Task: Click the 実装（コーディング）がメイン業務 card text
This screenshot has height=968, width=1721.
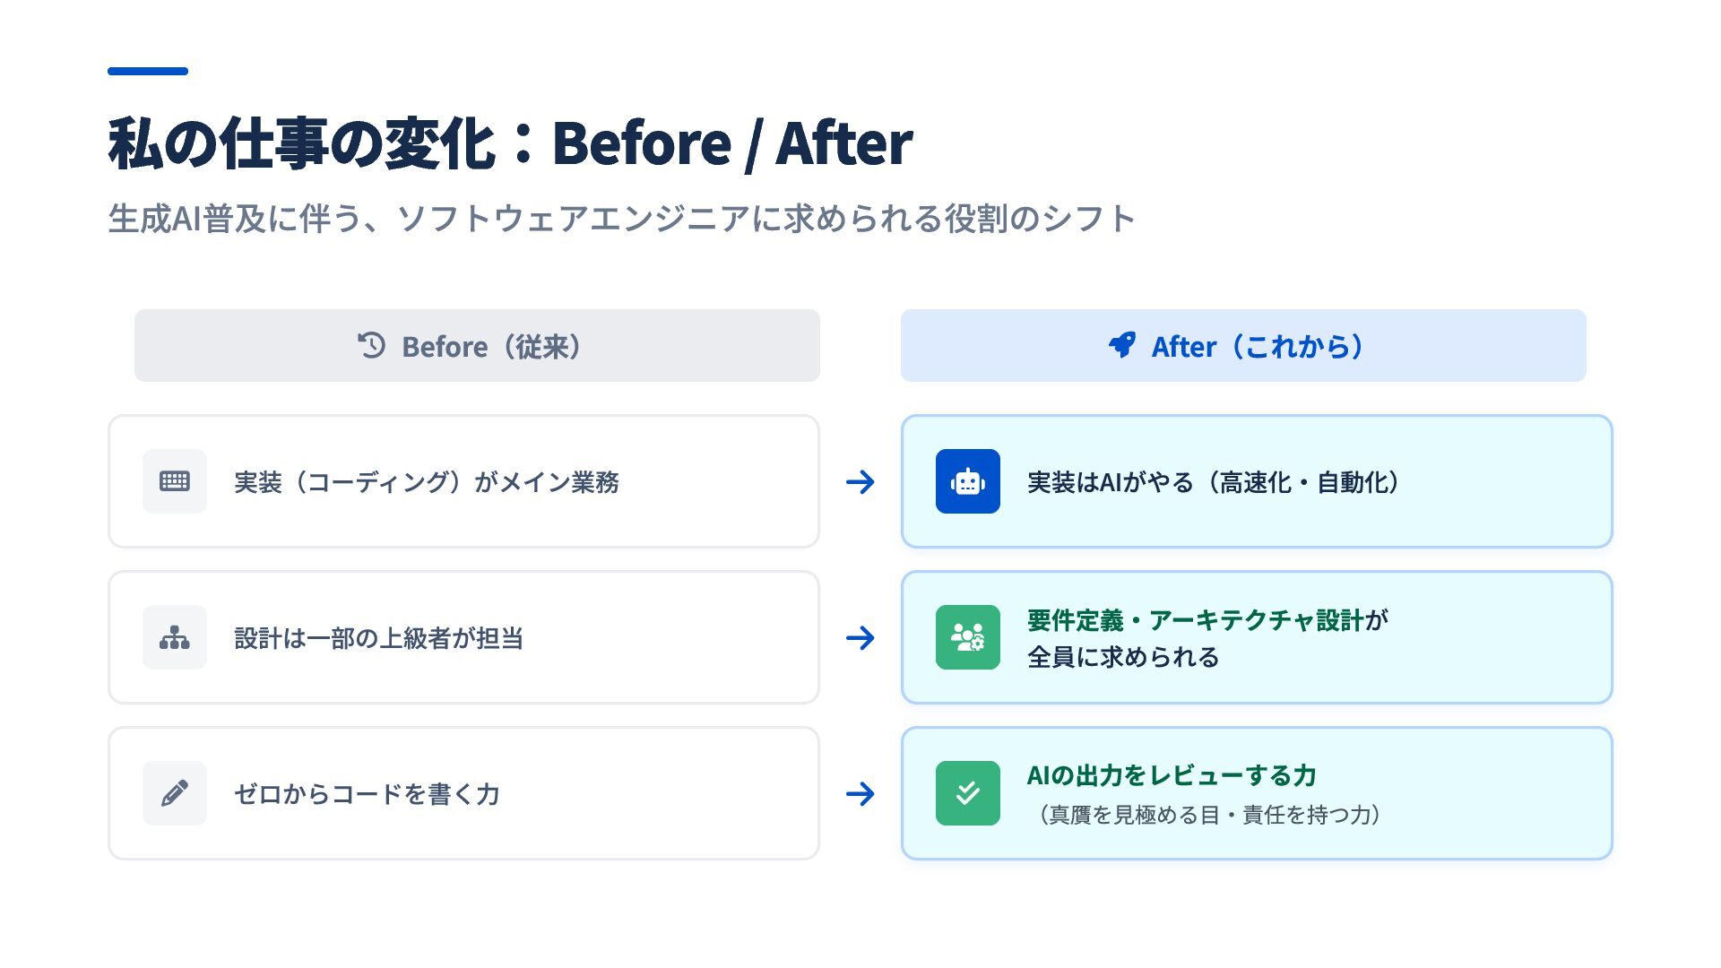Action: [x=427, y=482]
